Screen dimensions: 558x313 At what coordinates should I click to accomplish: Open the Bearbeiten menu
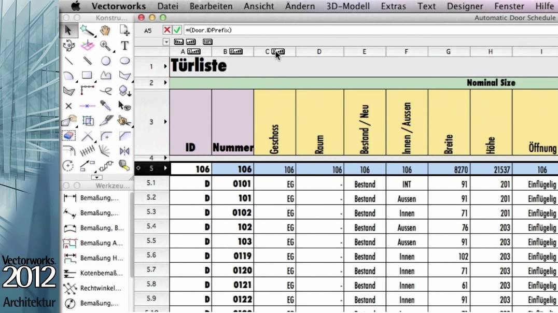click(211, 6)
